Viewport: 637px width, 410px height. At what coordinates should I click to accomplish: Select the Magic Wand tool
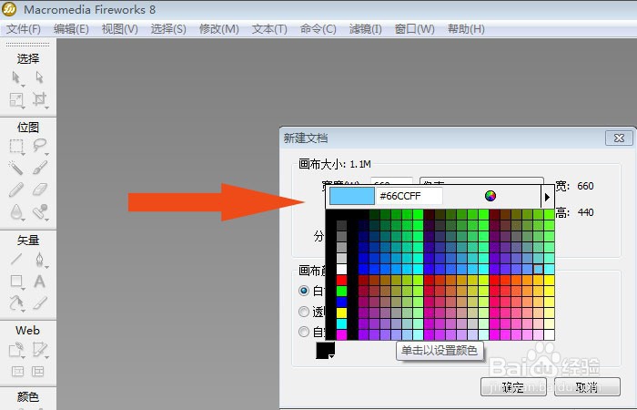click(x=16, y=168)
